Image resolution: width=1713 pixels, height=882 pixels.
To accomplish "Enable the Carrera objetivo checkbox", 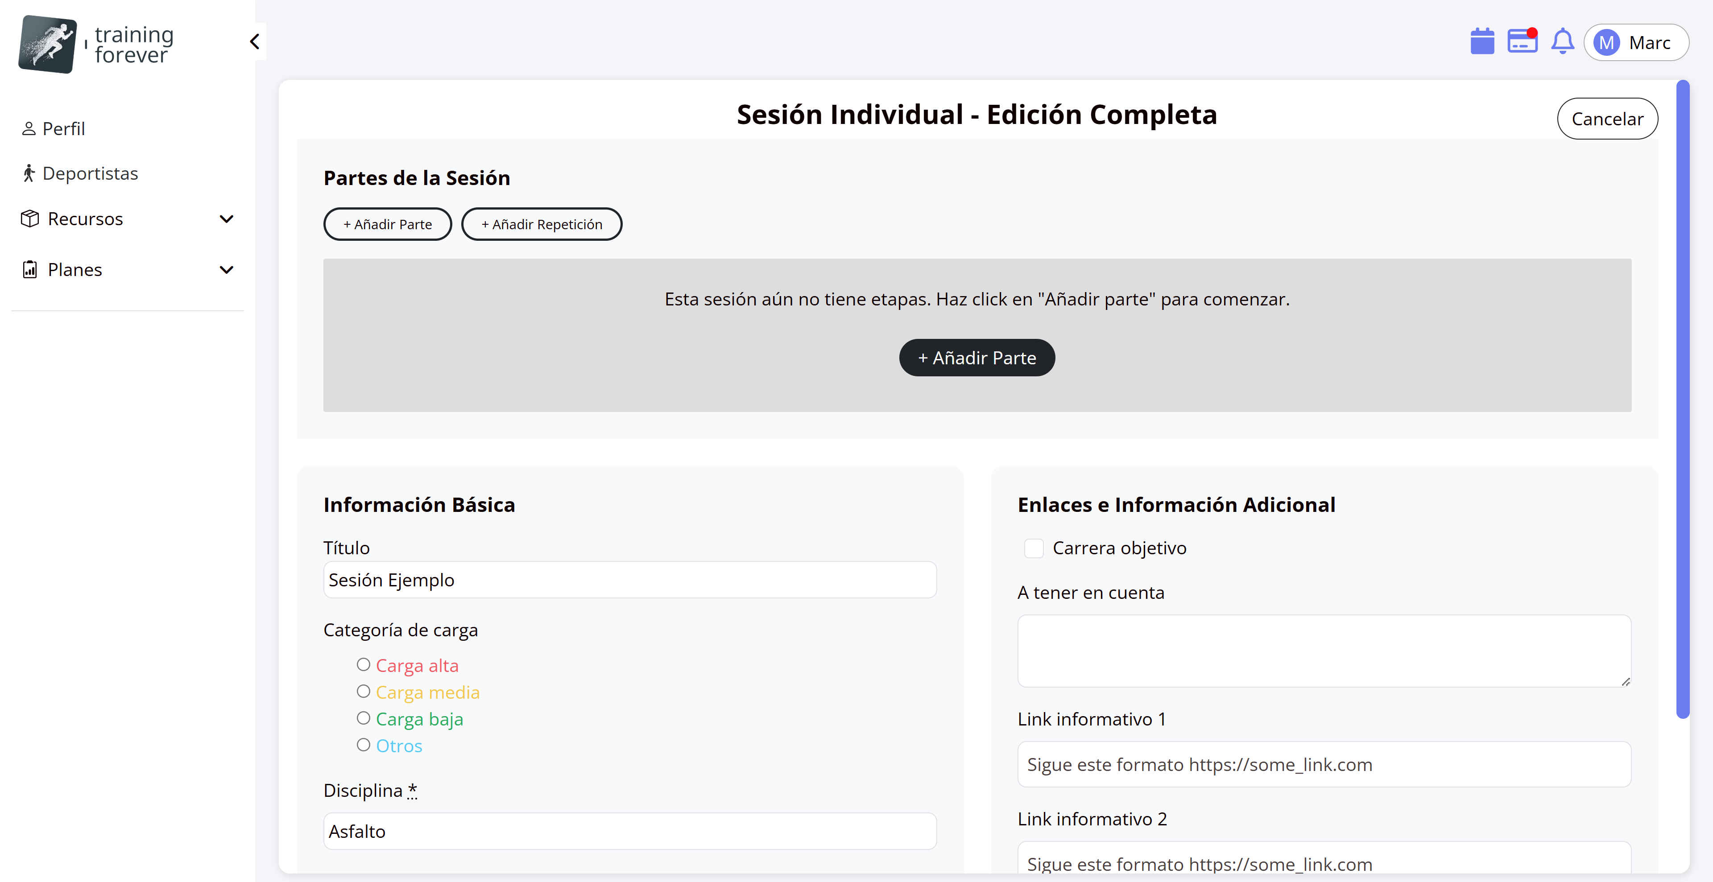I will (x=1034, y=548).
